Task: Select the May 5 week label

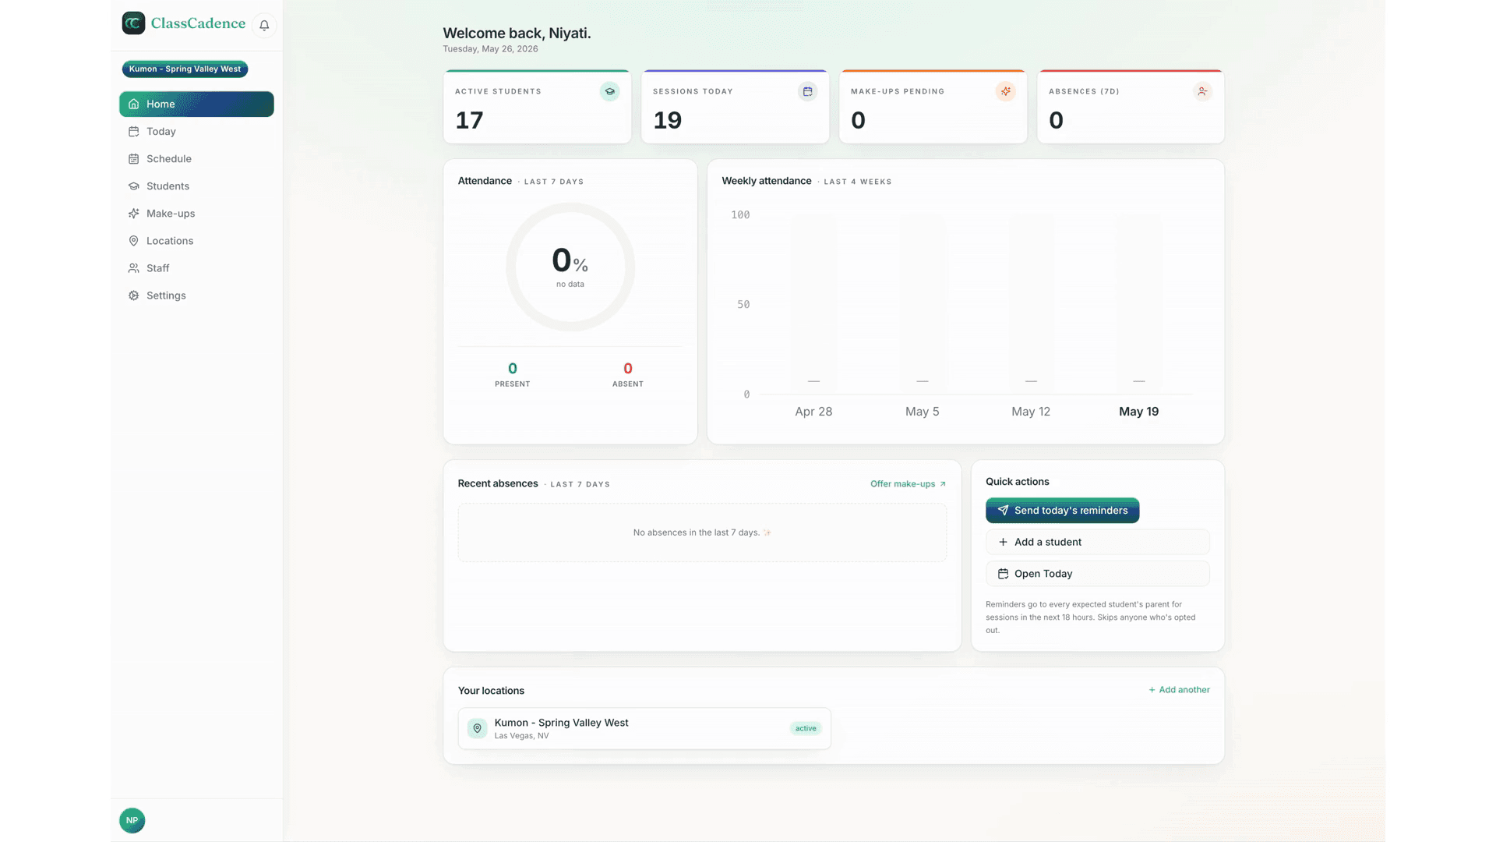Action: [922, 412]
